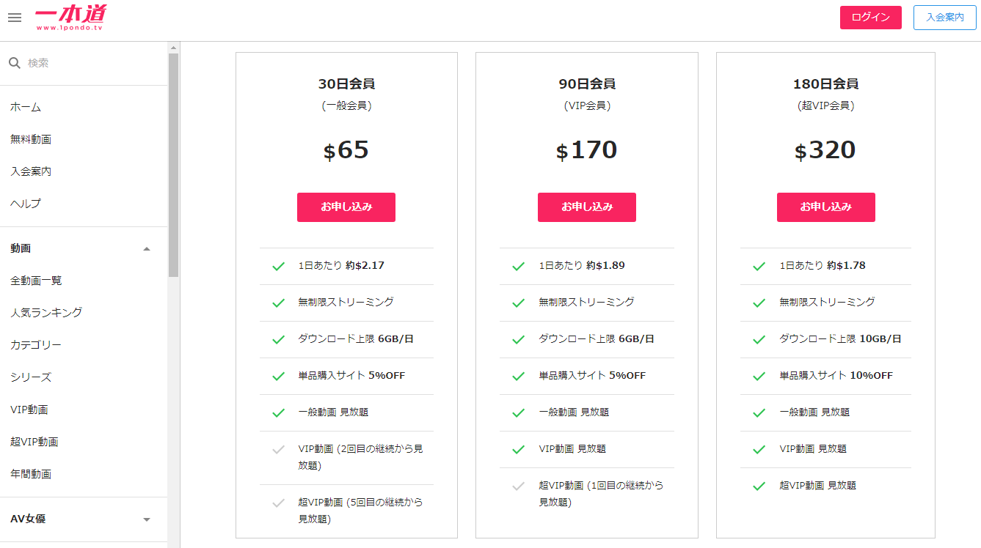981x548 pixels.
Task: Click the search magnifier icon
Action: pos(15,64)
